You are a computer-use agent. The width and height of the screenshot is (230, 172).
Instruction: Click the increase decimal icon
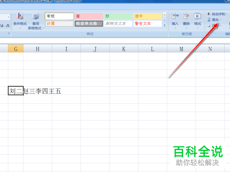point(2,26)
